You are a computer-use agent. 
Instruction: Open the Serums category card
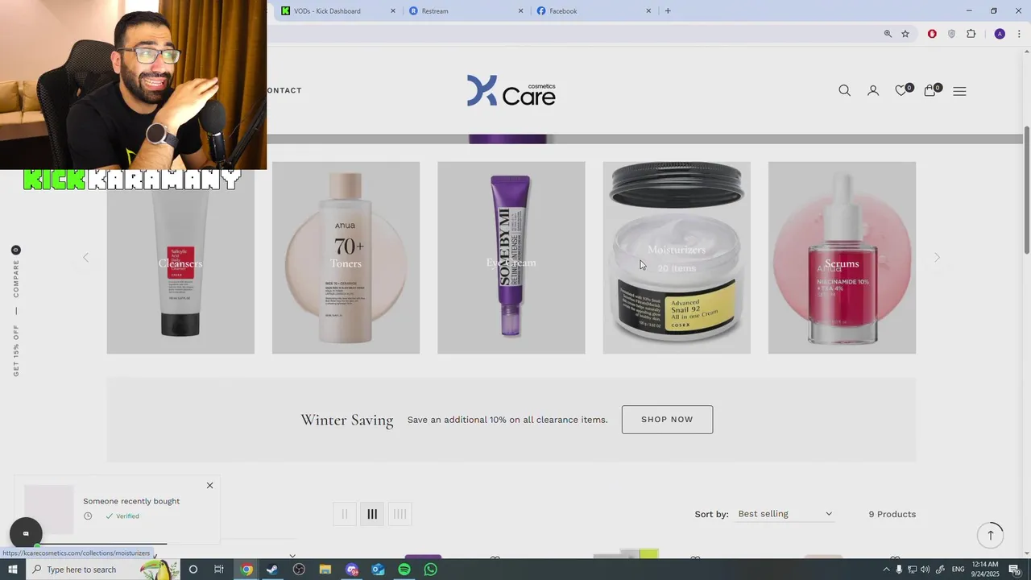842,258
